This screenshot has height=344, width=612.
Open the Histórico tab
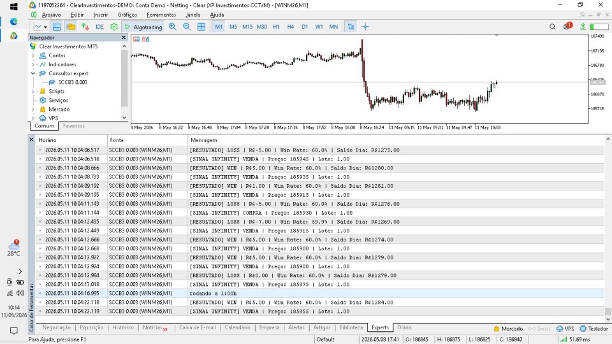123,327
